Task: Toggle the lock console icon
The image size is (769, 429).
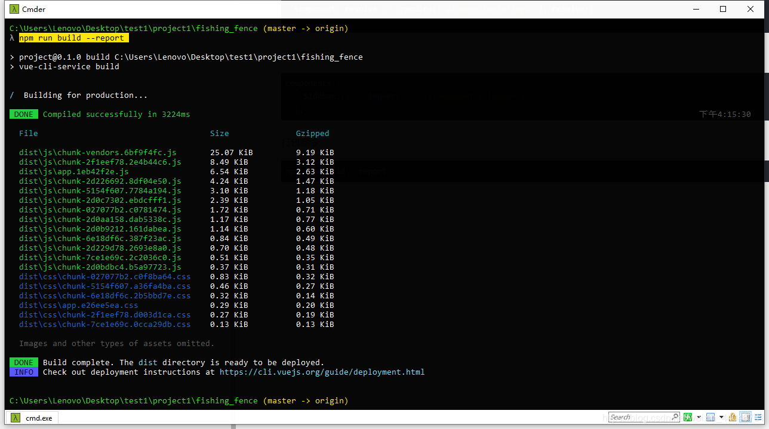Action: coord(733,417)
